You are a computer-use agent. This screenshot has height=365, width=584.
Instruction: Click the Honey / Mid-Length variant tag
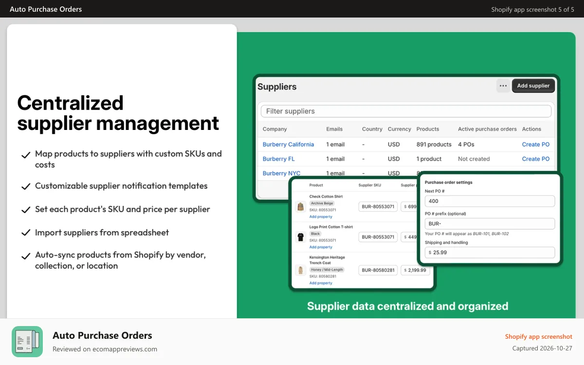[x=328, y=270]
